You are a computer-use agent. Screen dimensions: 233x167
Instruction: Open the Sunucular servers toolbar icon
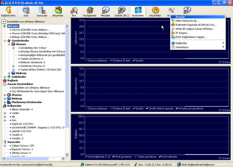coord(42,11)
